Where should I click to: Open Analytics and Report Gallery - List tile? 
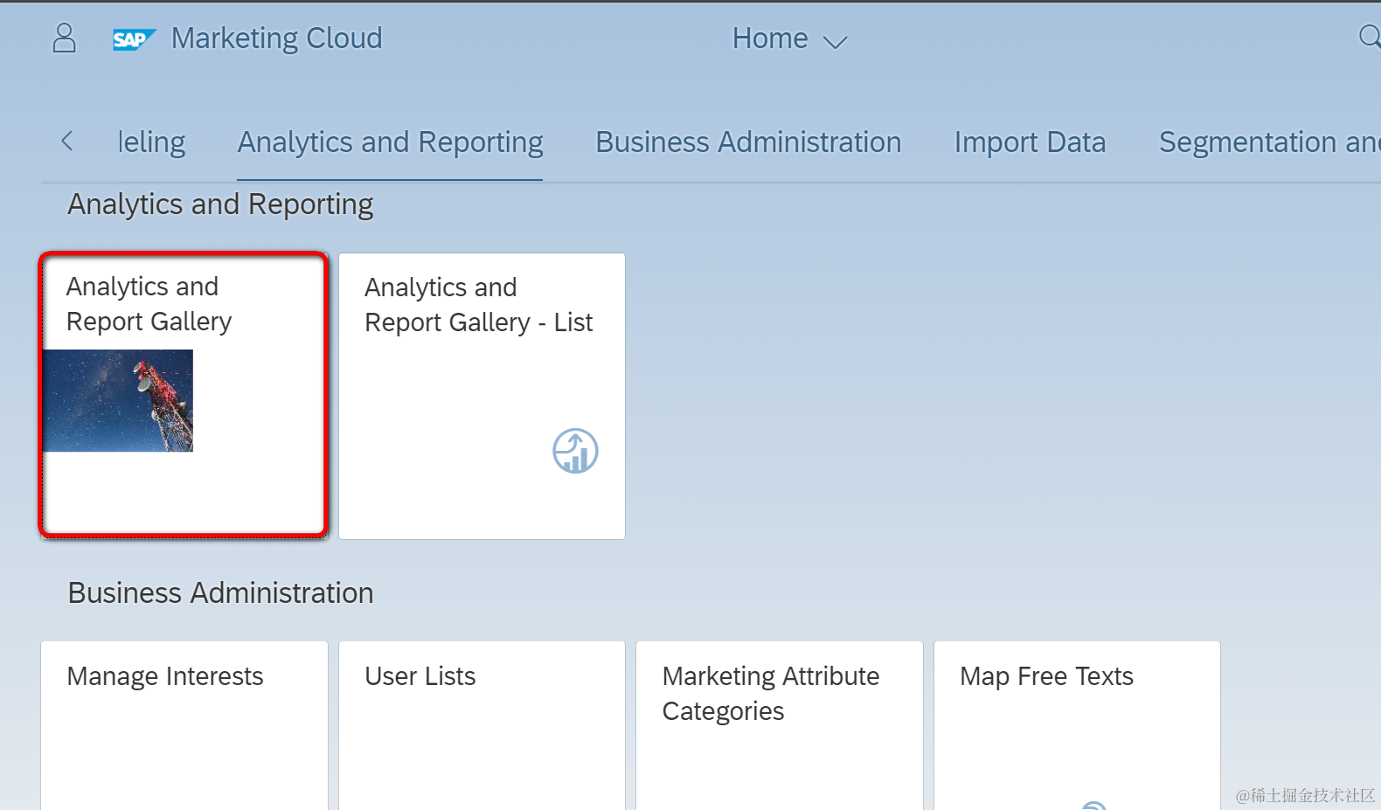[x=482, y=396]
